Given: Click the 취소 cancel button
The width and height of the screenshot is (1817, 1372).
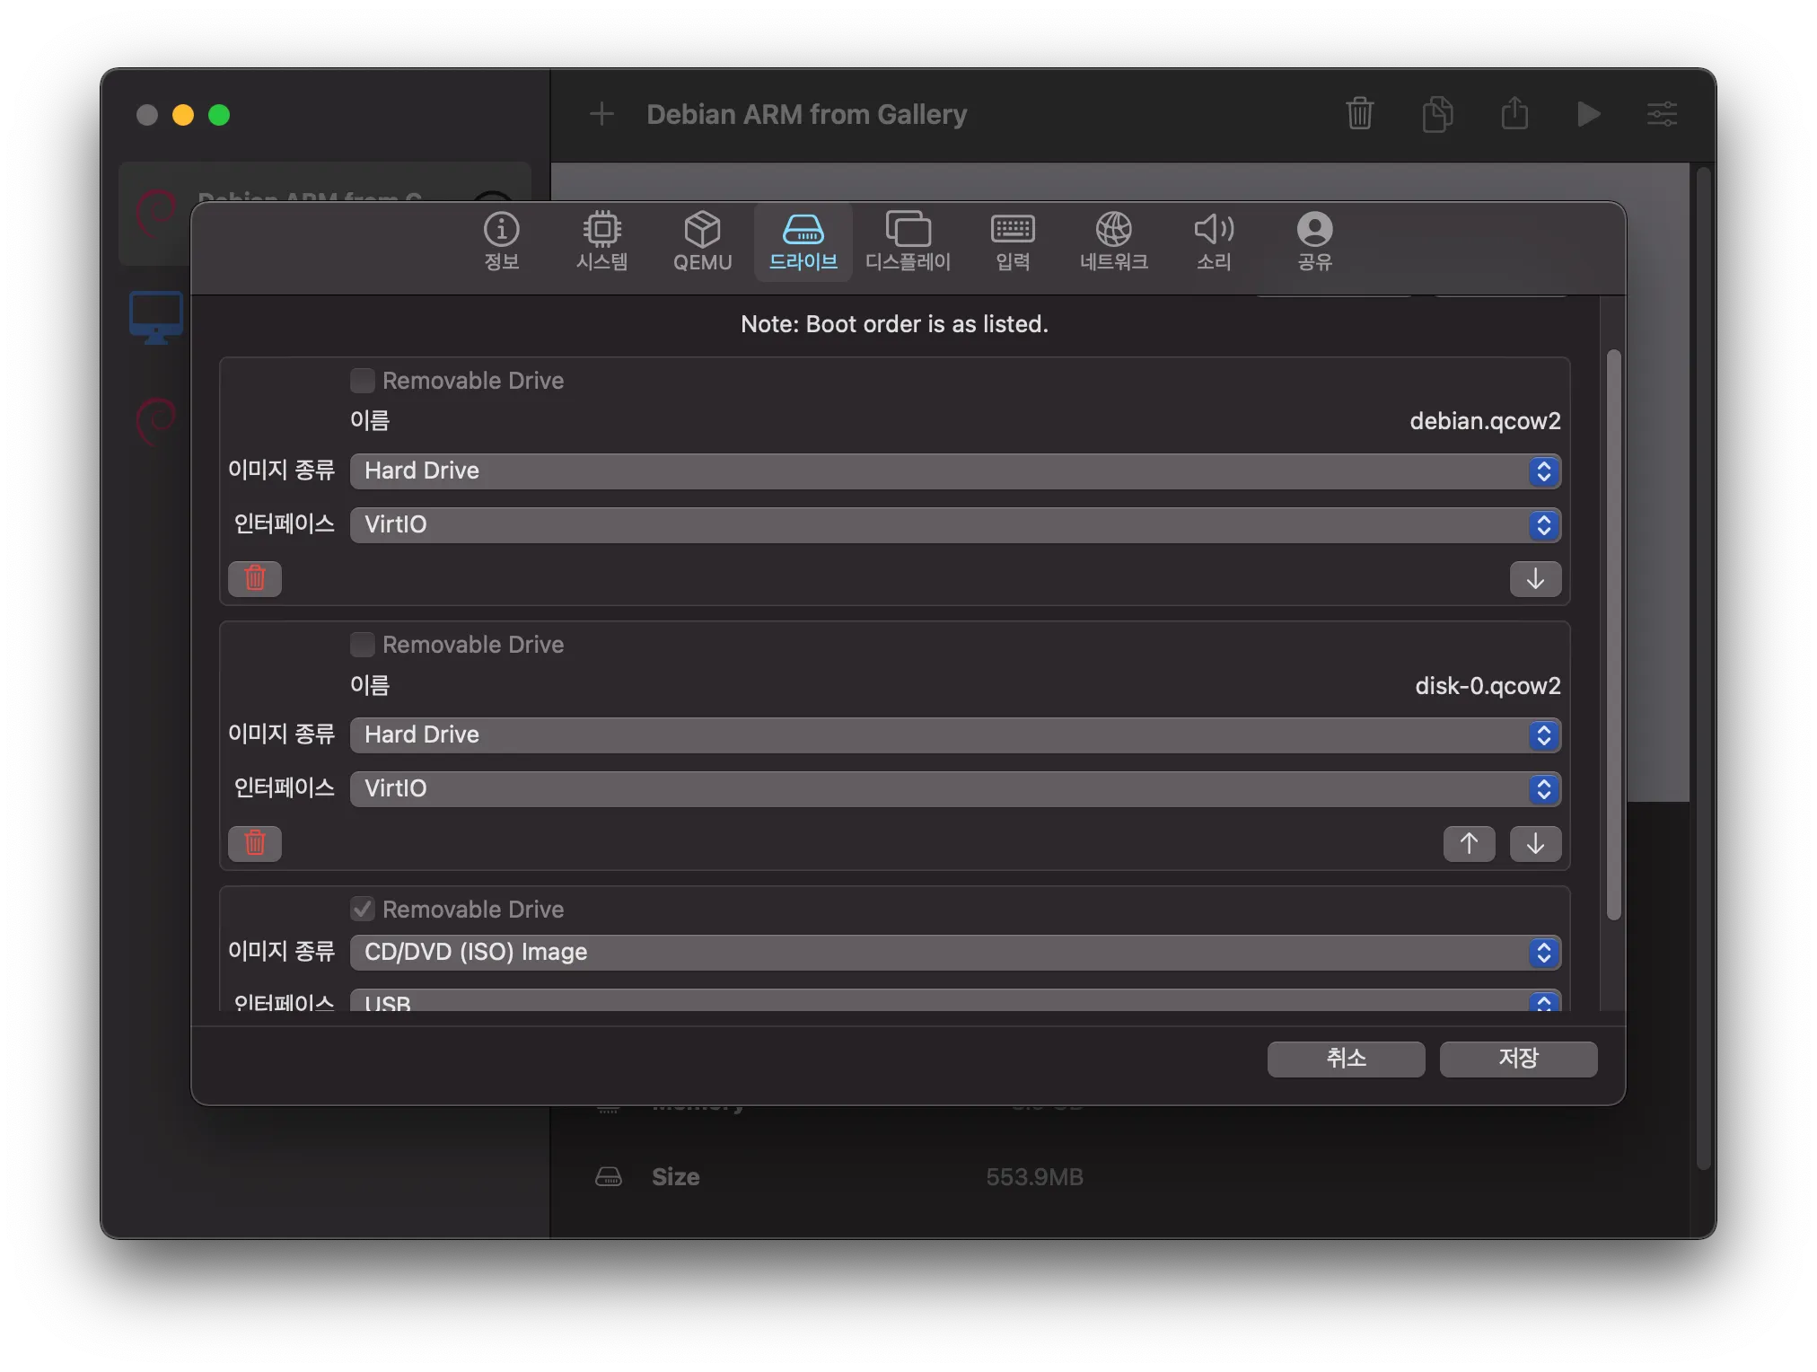Looking at the screenshot, I should click(1346, 1059).
